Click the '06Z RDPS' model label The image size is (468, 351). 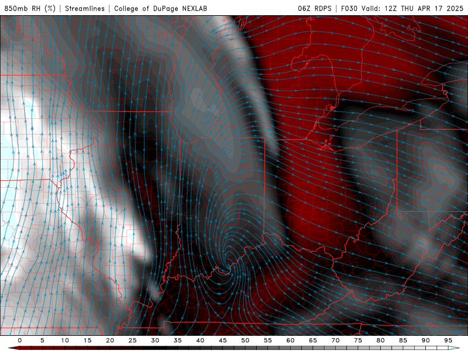pos(315,8)
